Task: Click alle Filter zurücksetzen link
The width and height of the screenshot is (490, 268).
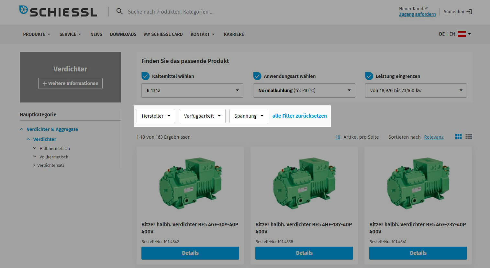Action: tap(299, 116)
